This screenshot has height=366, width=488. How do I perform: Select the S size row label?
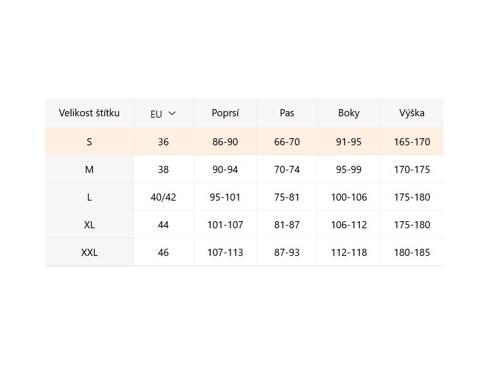coord(89,142)
